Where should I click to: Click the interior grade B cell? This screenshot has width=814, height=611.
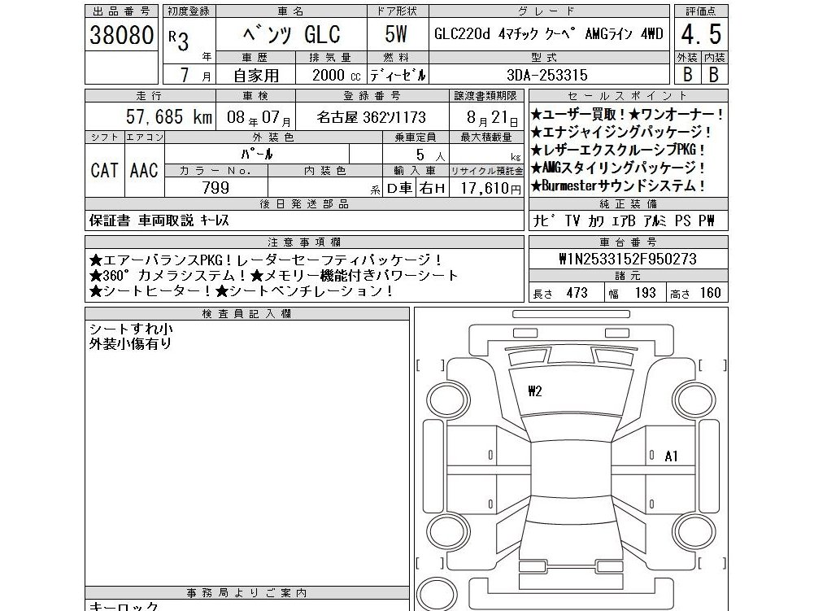click(714, 74)
